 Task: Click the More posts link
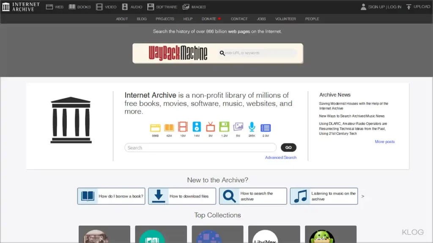[385, 142]
